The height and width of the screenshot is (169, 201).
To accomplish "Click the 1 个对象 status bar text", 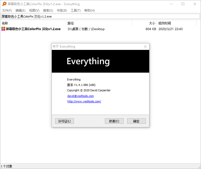I will pos(6,166).
